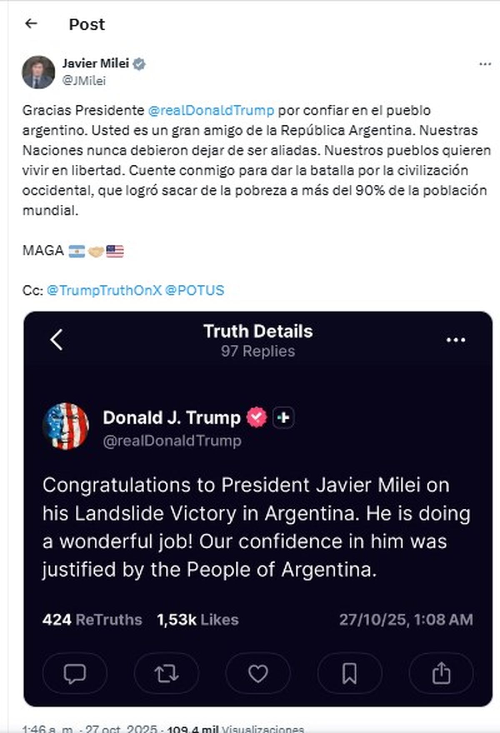Open the post's three-dot more menu
Screen dimensions: 500x733
coord(485,64)
